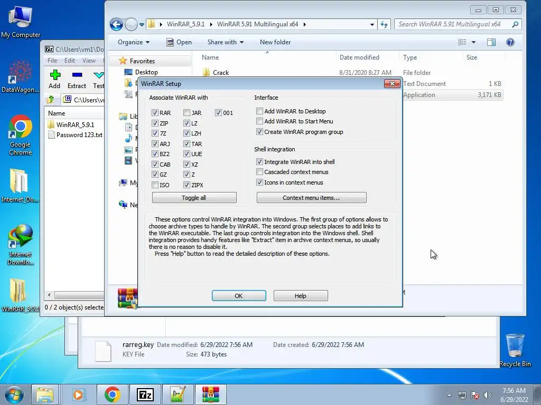541x405 pixels.
Task: Open Internet_Do... folder on desktop
Action: [20, 185]
